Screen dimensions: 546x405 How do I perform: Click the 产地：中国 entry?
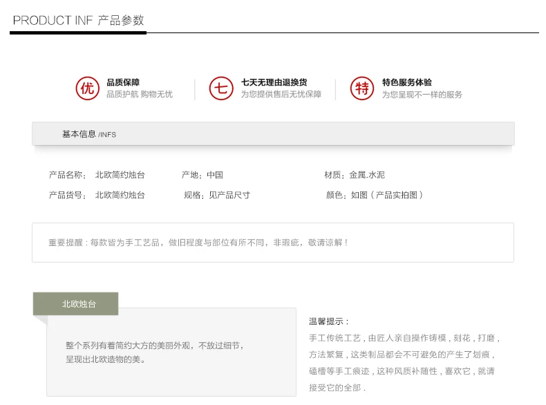203,175
